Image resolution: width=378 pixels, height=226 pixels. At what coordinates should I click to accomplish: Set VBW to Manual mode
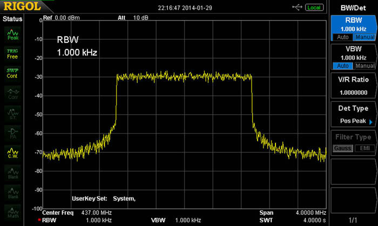pos(364,66)
